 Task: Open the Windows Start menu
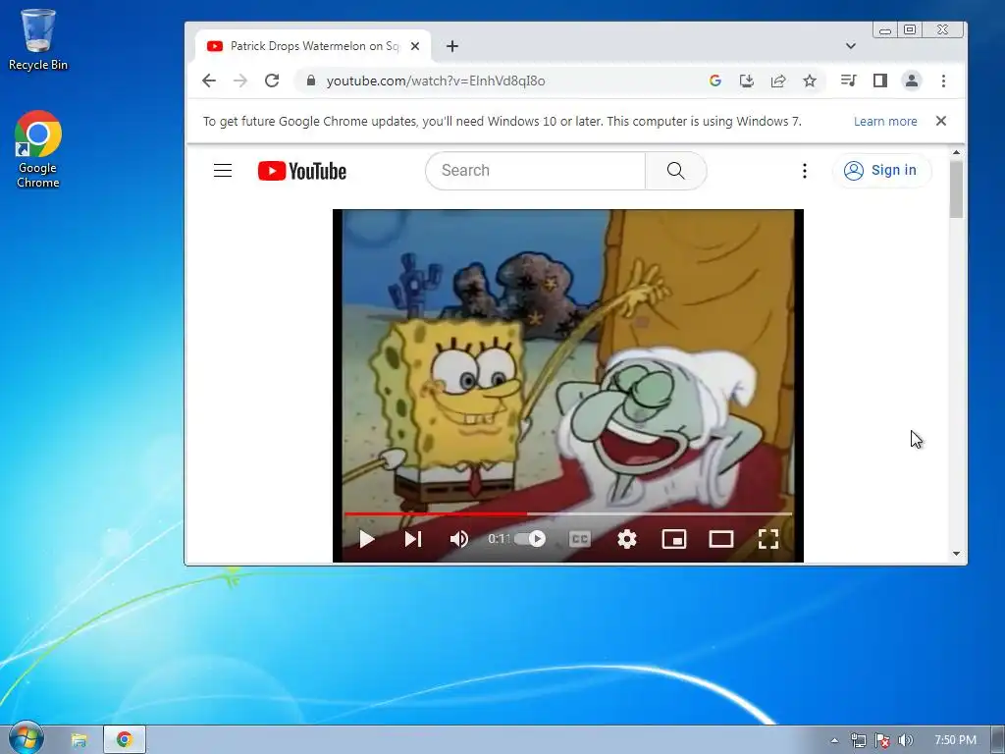[26, 739]
